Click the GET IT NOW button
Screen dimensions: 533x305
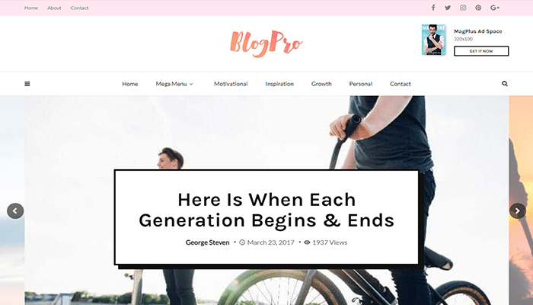(x=481, y=51)
